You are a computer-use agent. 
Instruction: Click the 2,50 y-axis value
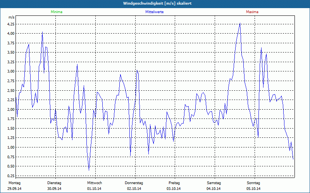tap(11, 90)
